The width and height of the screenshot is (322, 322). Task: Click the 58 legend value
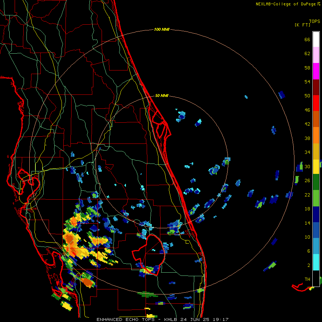click(x=307, y=68)
